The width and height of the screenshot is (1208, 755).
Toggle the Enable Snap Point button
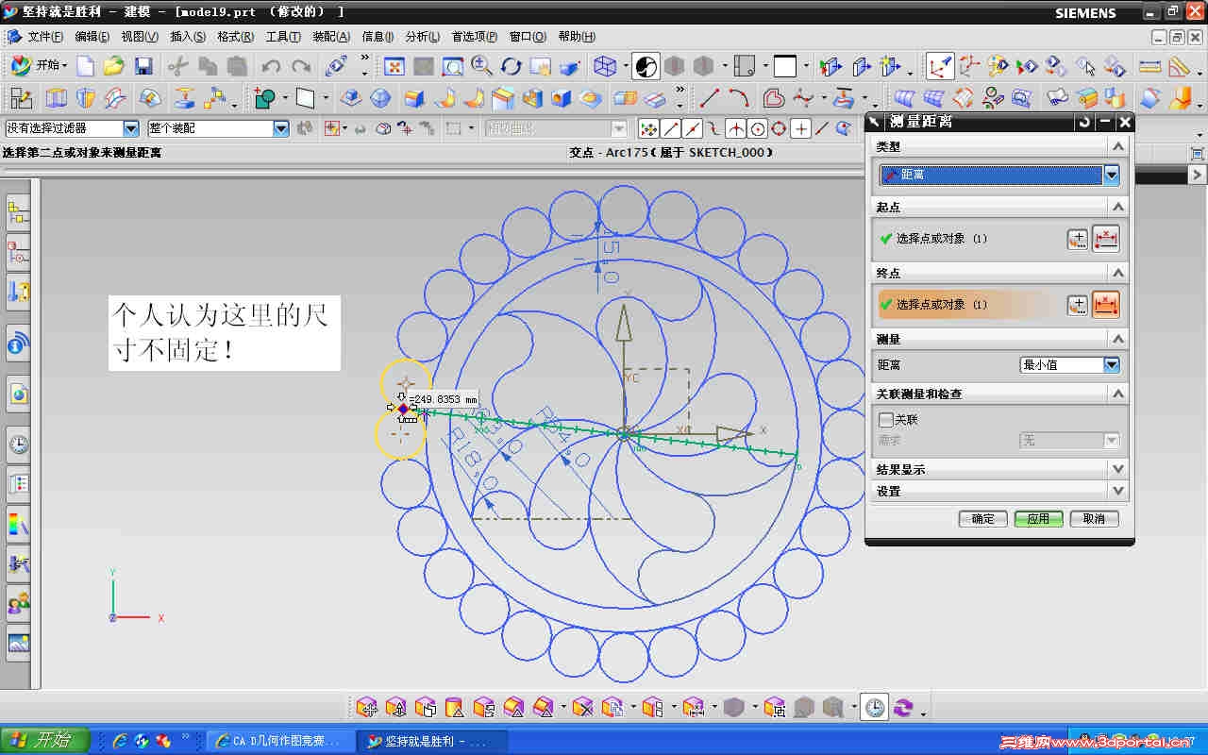(x=648, y=128)
